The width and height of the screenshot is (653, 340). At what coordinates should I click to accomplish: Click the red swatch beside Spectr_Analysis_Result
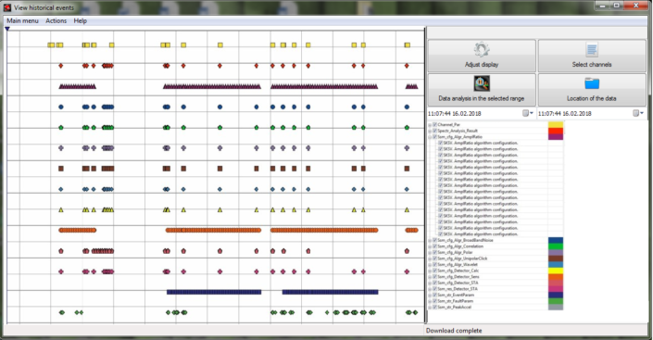pos(556,131)
